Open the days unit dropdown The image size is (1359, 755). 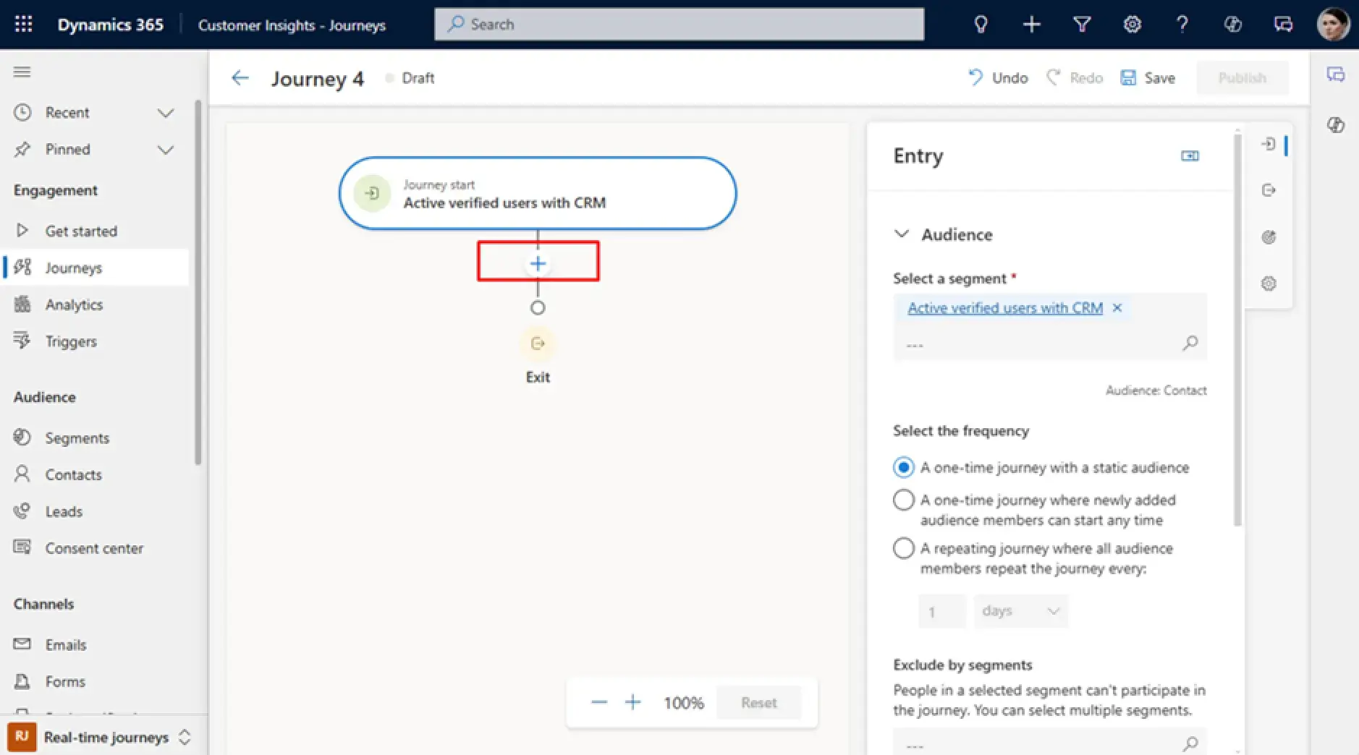pyautogui.click(x=1021, y=611)
